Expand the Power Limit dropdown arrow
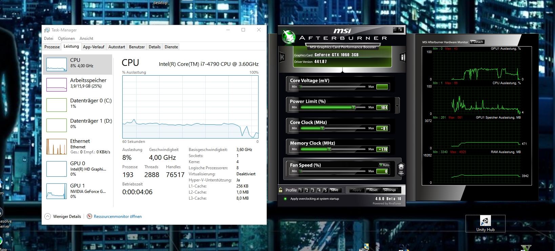The height and width of the screenshot is (251, 555). coord(397,106)
